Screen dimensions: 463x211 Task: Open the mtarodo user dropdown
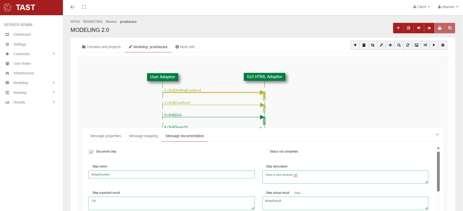pyautogui.click(x=448, y=7)
